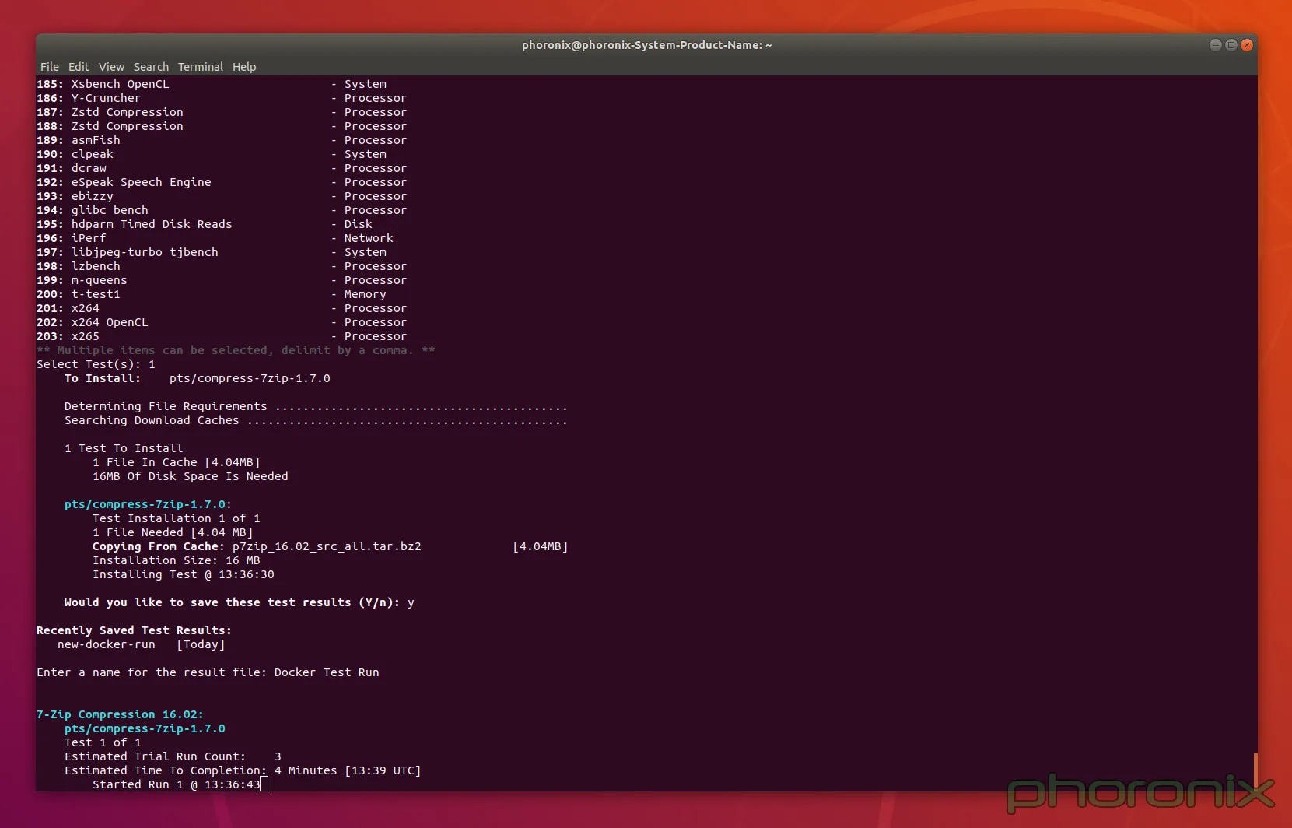Open the Search menu
1292x828 pixels.
[x=151, y=67]
